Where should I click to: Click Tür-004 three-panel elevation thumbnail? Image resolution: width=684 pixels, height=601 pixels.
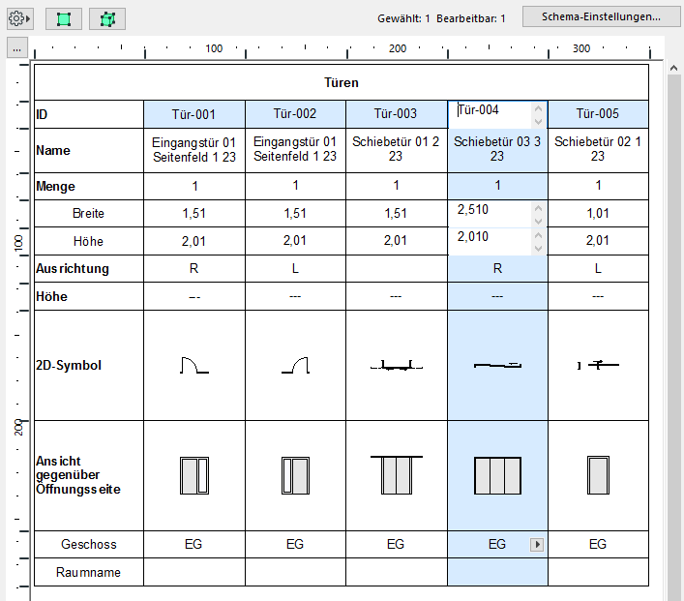[x=497, y=476]
